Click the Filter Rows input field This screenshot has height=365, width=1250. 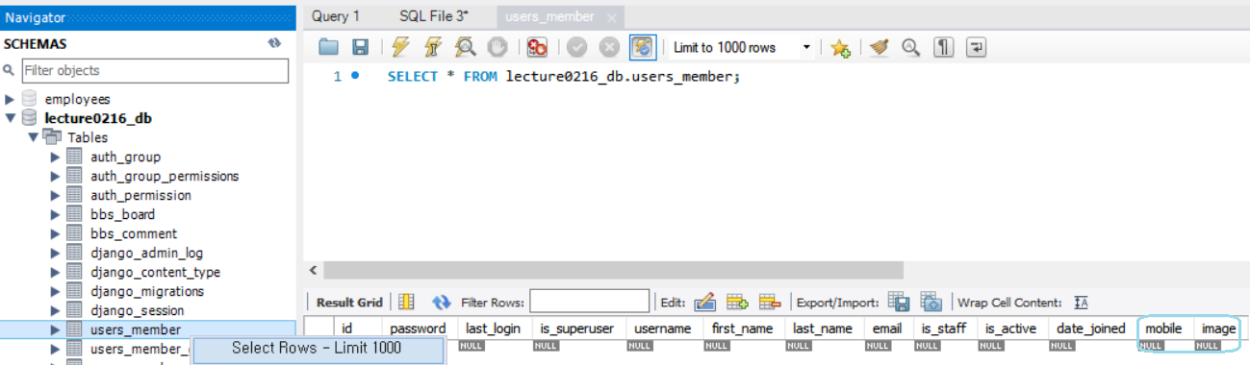click(589, 302)
